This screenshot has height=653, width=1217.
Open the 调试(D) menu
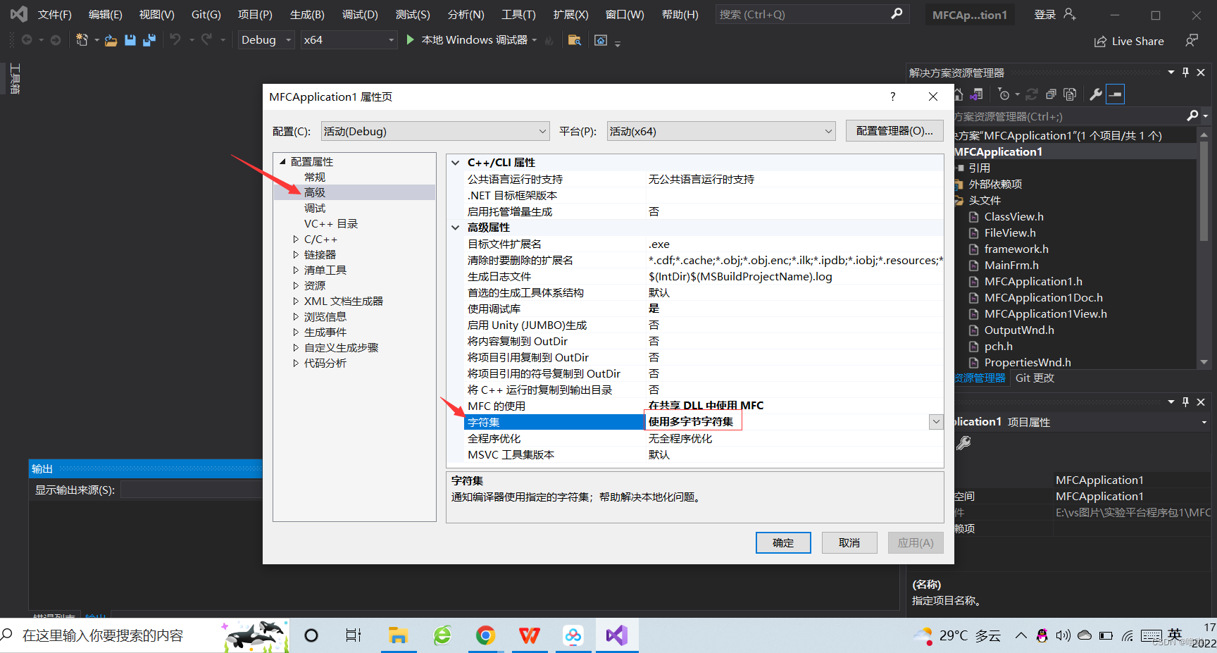point(360,15)
